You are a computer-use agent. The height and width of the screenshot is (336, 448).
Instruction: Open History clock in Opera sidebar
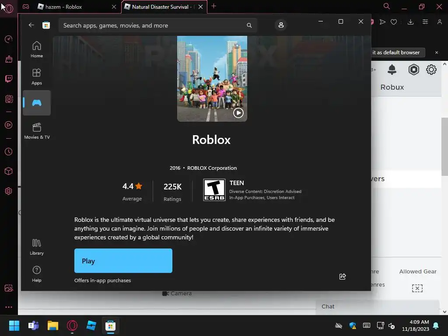point(9,152)
